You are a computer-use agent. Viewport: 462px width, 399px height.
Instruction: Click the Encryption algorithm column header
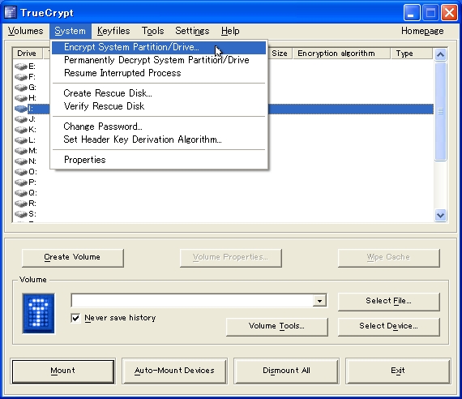click(x=341, y=54)
